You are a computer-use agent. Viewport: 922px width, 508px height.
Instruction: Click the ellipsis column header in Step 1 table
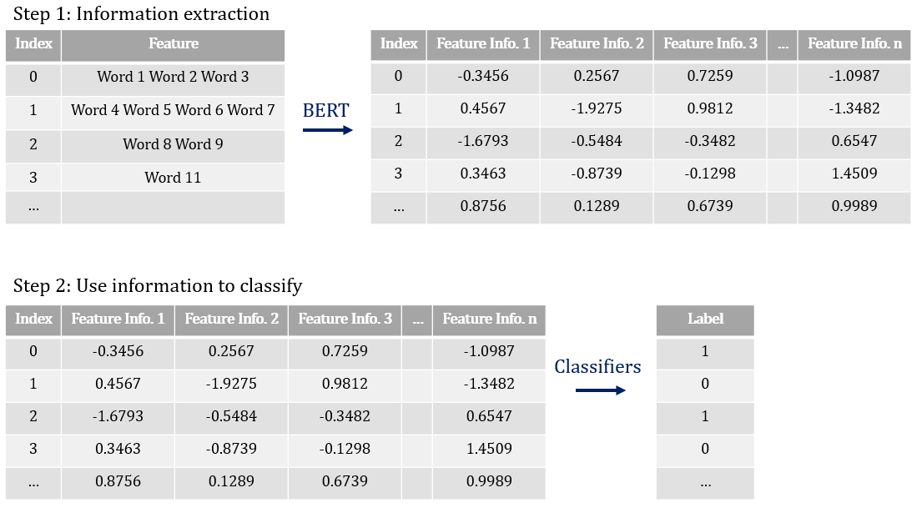(x=782, y=44)
